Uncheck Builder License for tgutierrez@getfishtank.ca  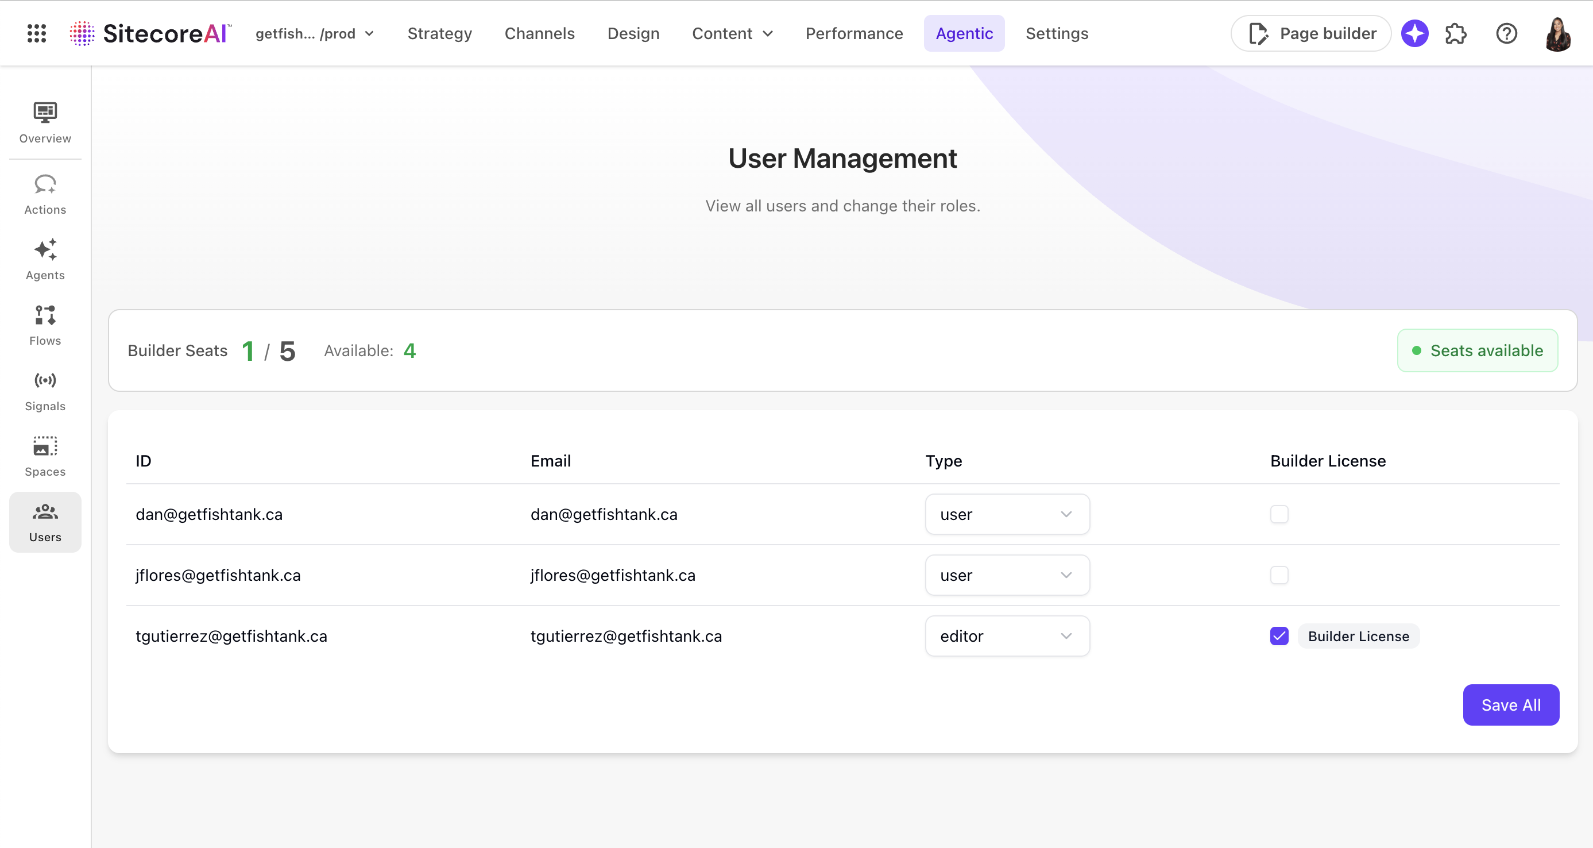[1279, 636]
